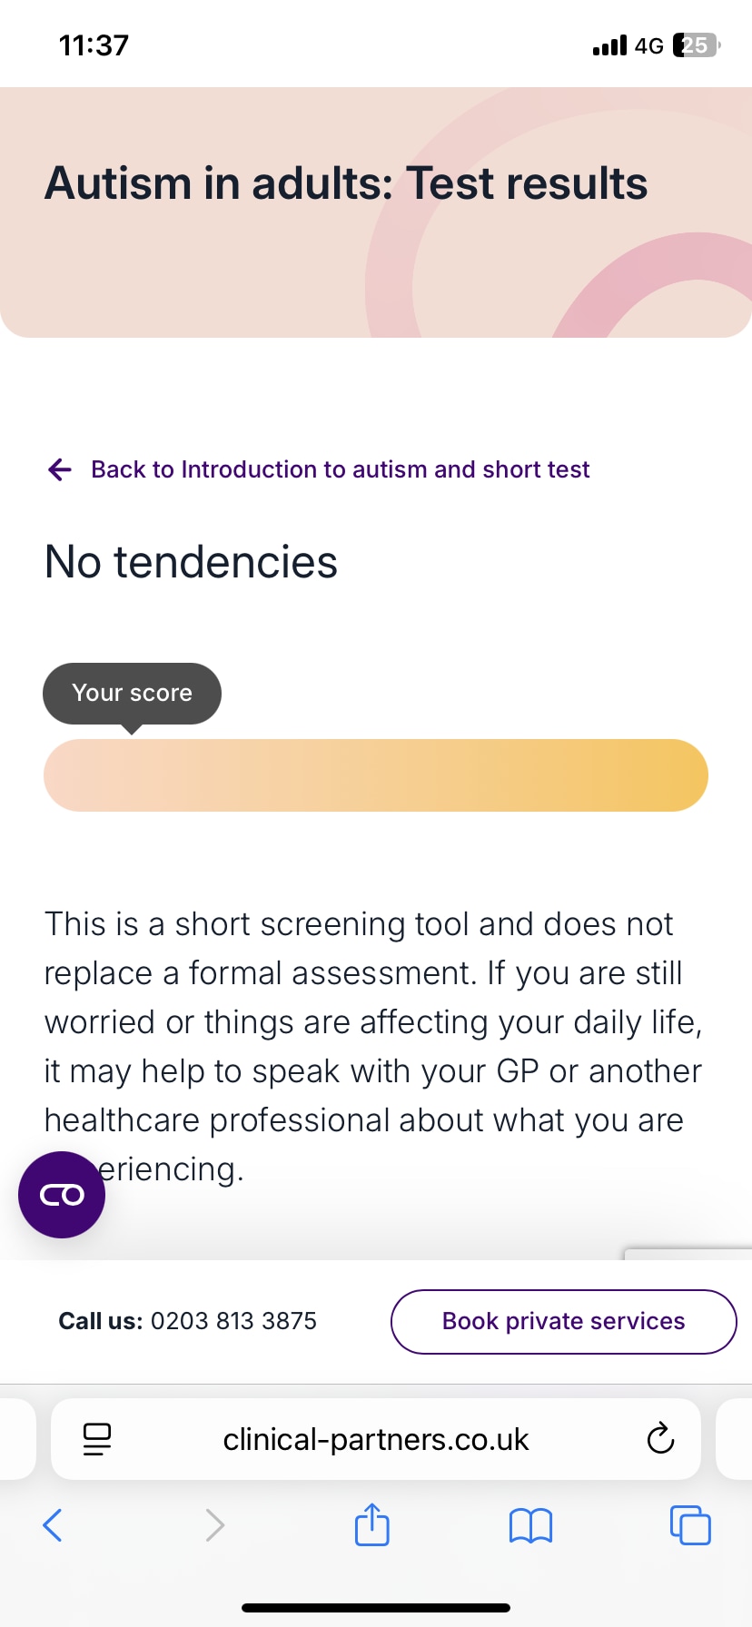752x1627 pixels.
Task: Go back with Safari back chevron
Action: point(53,1525)
